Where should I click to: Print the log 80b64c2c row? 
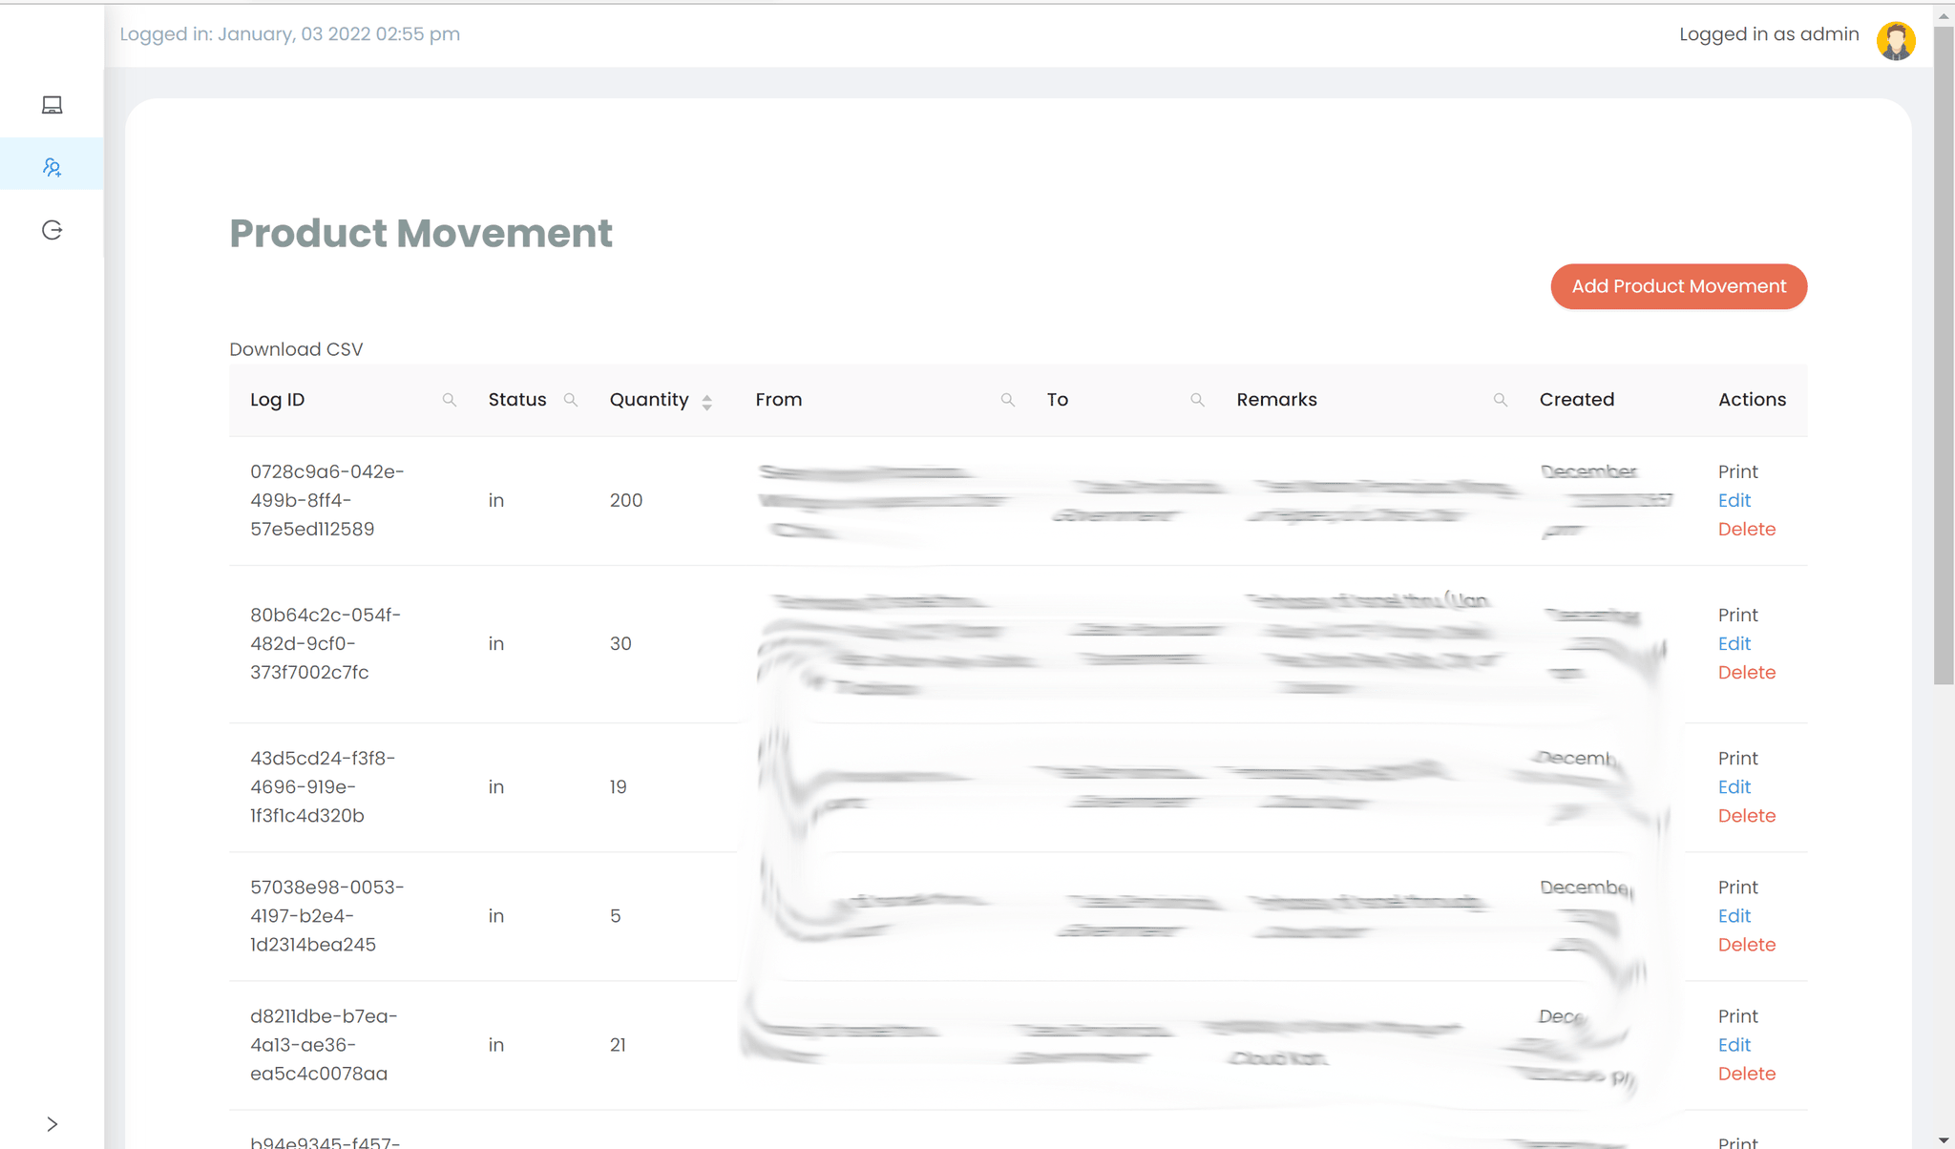(x=1737, y=615)
